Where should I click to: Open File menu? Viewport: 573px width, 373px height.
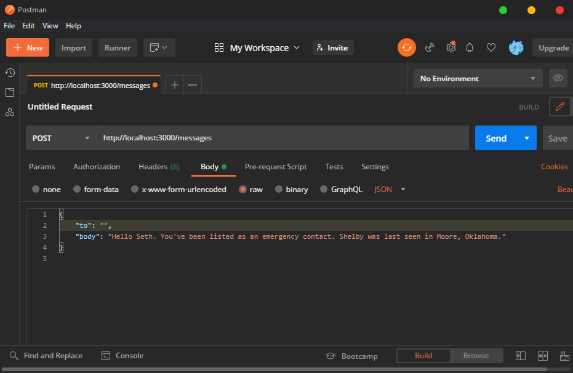[x=9, y=26]
